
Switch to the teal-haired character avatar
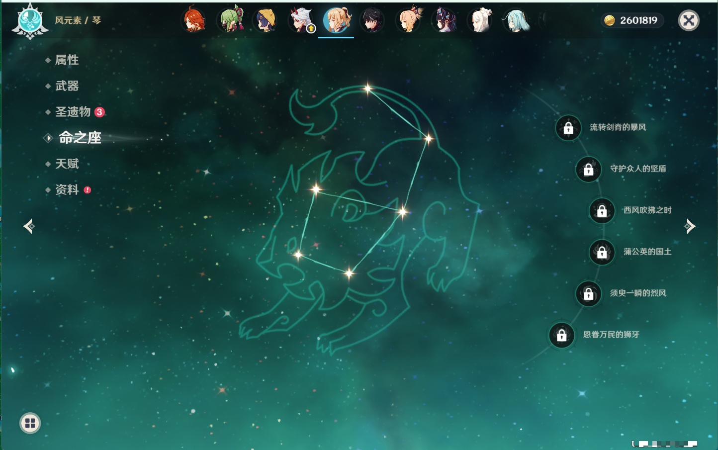click(x=516, y=20)
